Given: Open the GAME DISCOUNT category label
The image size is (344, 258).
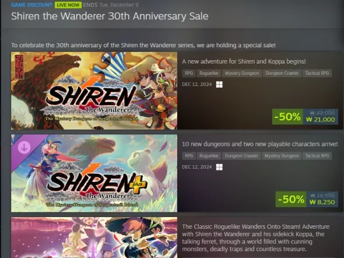Looking at the screenshot, I should click(x=31, y=5).
